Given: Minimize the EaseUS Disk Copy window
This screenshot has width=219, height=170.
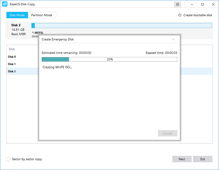Looking at the screenshot, I should click(x=192, y=4).
